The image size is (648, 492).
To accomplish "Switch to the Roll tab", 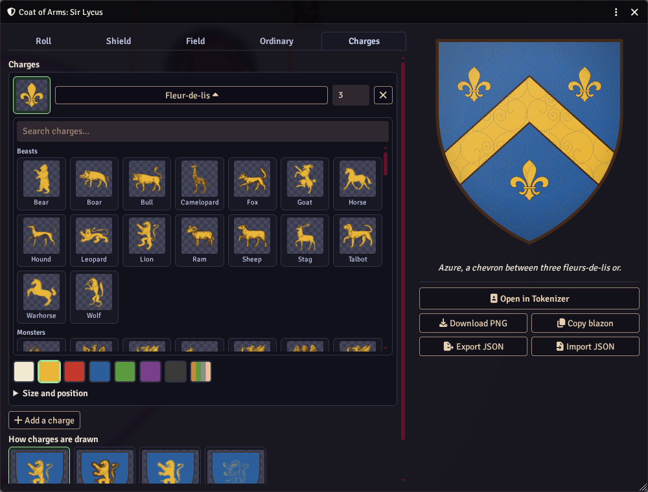I will point(43,41).
